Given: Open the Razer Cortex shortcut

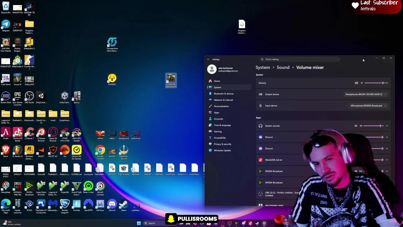Looking at the screenshot, I should click(x=88, y=188).
